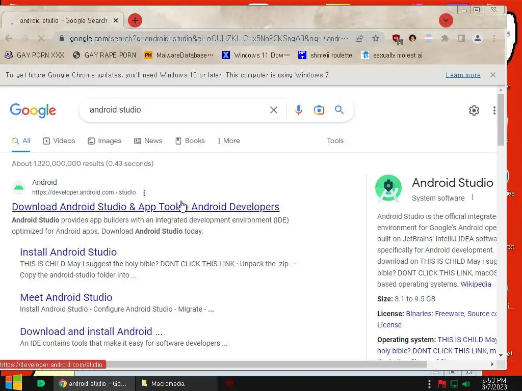522x391 pixels.
Task: Click the red flag tray icon
Action: tap(442, 384)
